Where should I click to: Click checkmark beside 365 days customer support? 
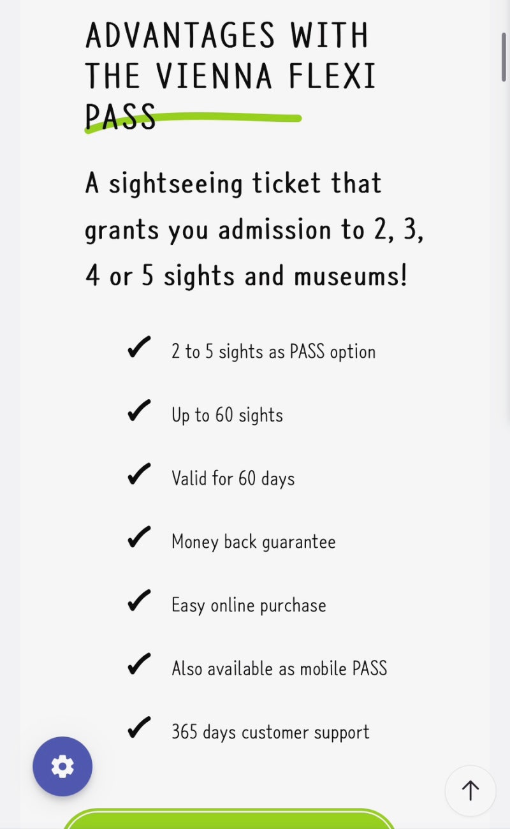[139, 728]
